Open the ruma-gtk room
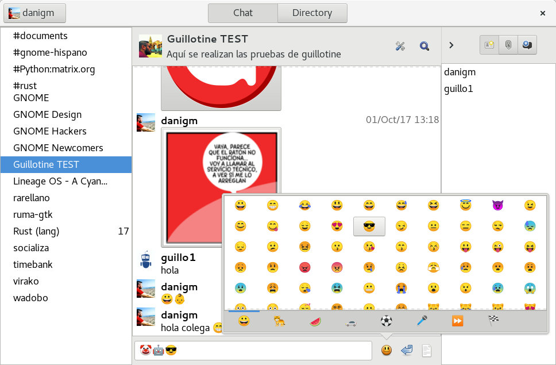The height and width of the screenshot is (365, 556). (66, 214)
